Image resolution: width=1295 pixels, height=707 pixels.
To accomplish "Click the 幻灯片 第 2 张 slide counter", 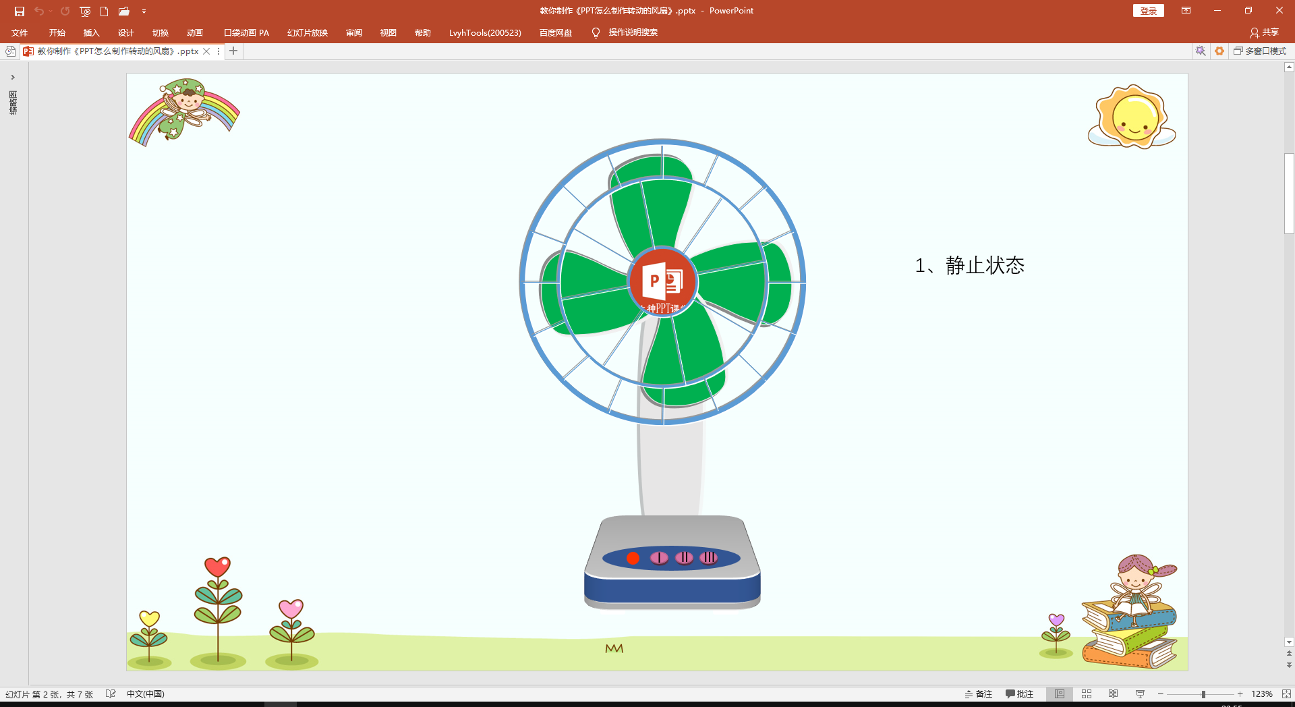I will (x=49, y=694).
